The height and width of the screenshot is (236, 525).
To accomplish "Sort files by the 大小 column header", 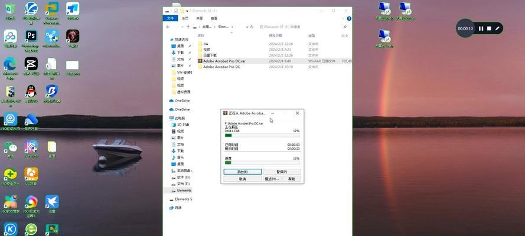I will click(x=344, y=35).
